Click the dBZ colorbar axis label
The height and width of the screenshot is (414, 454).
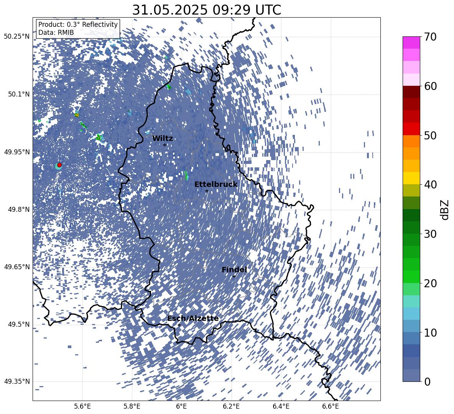pos(445,209)
